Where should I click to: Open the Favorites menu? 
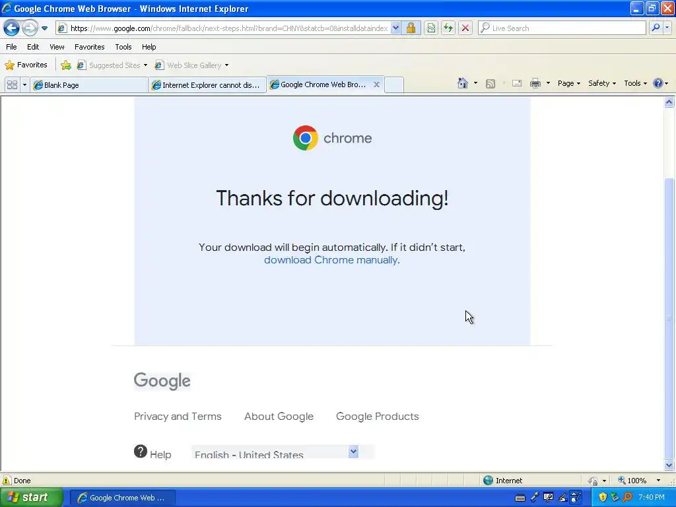pyautogui.click(x=89, y=47)
